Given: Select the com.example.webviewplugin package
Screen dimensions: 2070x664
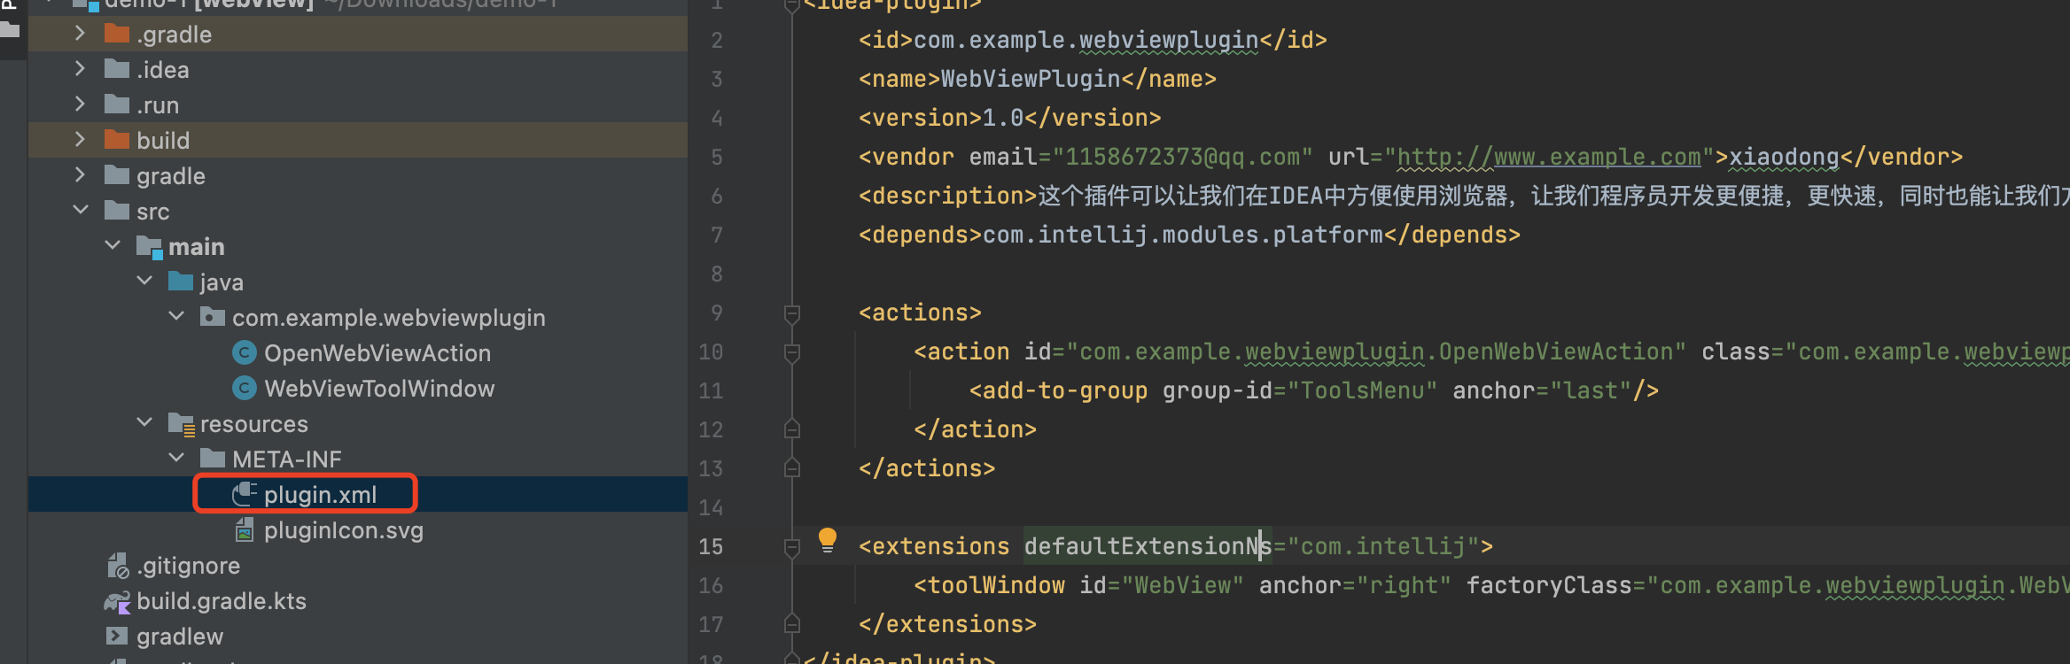Looking at the screenshot, I should (388, 318).
